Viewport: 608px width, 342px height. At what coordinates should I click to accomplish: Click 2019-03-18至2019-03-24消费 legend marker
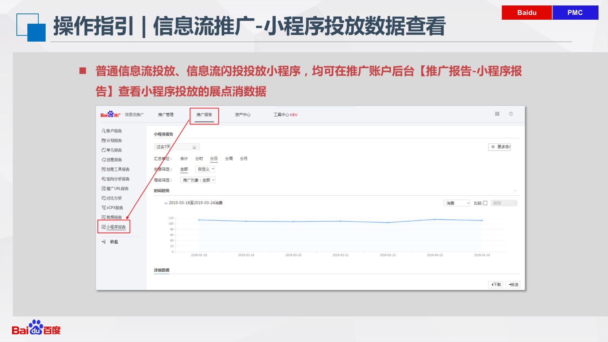tap(166, 203)
